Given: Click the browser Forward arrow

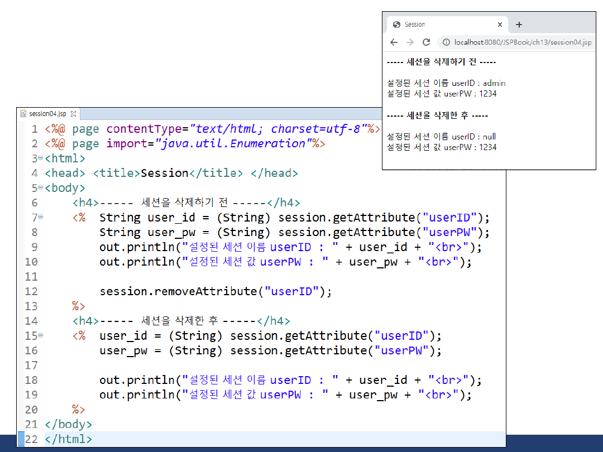Looking at the screenshot, I should (410, 42).
